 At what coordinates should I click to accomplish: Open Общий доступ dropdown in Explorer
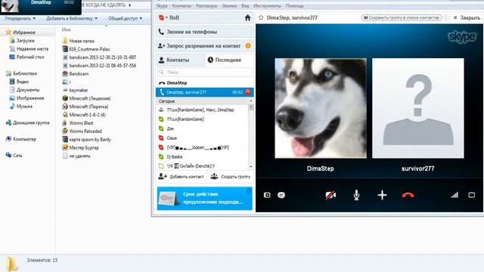click(x=126, y=18)
